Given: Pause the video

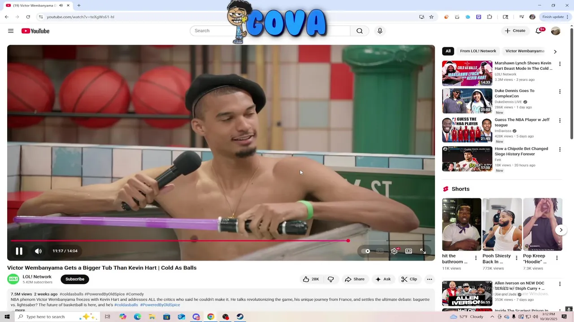Looking at the screenshot, I should [x=19, y=251].
